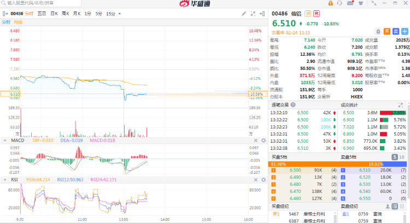
Task: Select bid level 2 price 6.490
Action: 295,177
